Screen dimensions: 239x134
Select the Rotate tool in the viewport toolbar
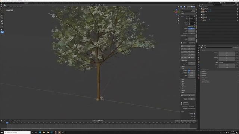click(2, 18)
